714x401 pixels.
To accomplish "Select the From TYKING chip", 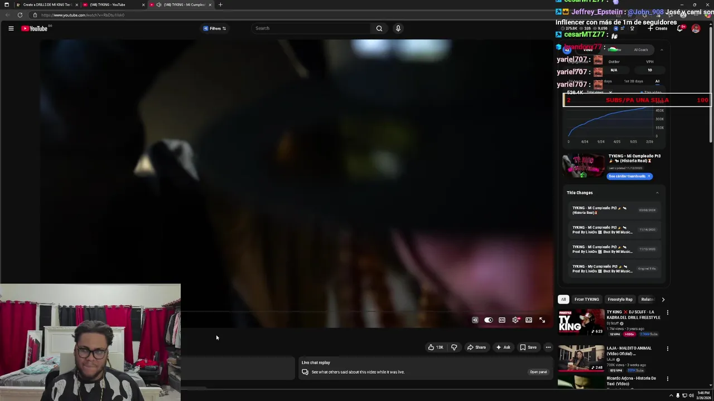I will click(587, 300).
